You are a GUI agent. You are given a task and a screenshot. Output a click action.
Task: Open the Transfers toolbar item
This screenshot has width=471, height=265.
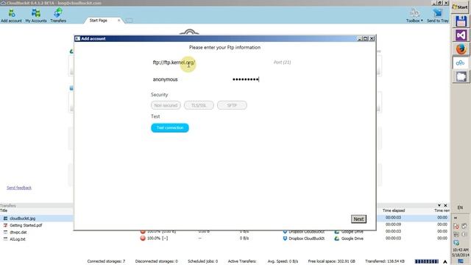[x=58, y=15]
